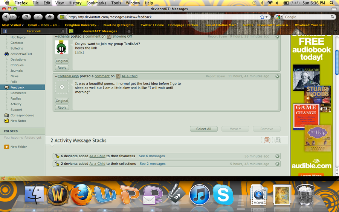The width and height of the screenshot is (339, 212).
Task: Dismiss the ethants comment message
Action: point(277,37)
